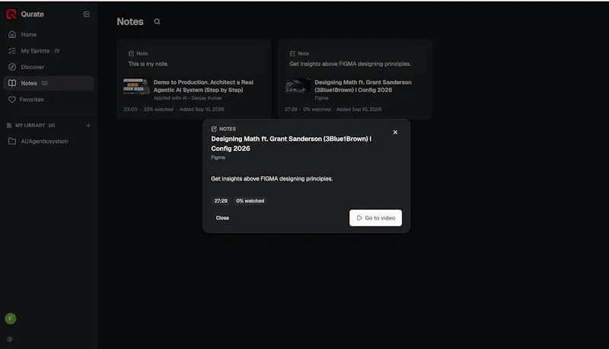Click the Discover compass icon
The image size is (609, 349).
(x=12, y=67)
